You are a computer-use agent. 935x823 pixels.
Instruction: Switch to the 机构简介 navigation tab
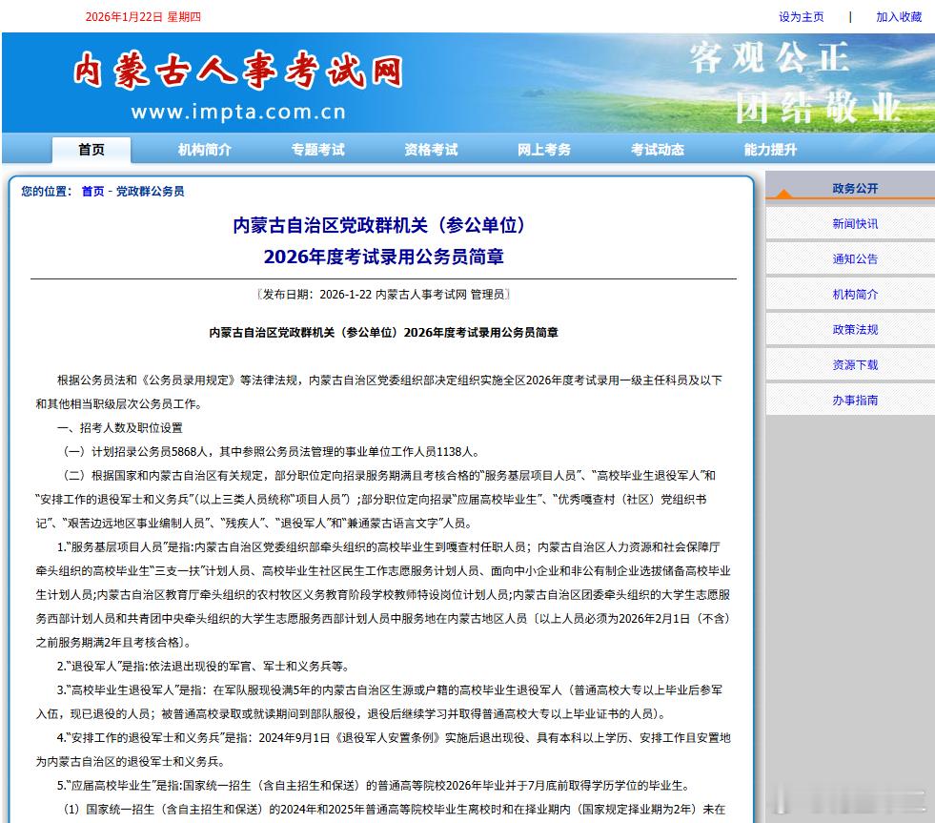point(205,150)
